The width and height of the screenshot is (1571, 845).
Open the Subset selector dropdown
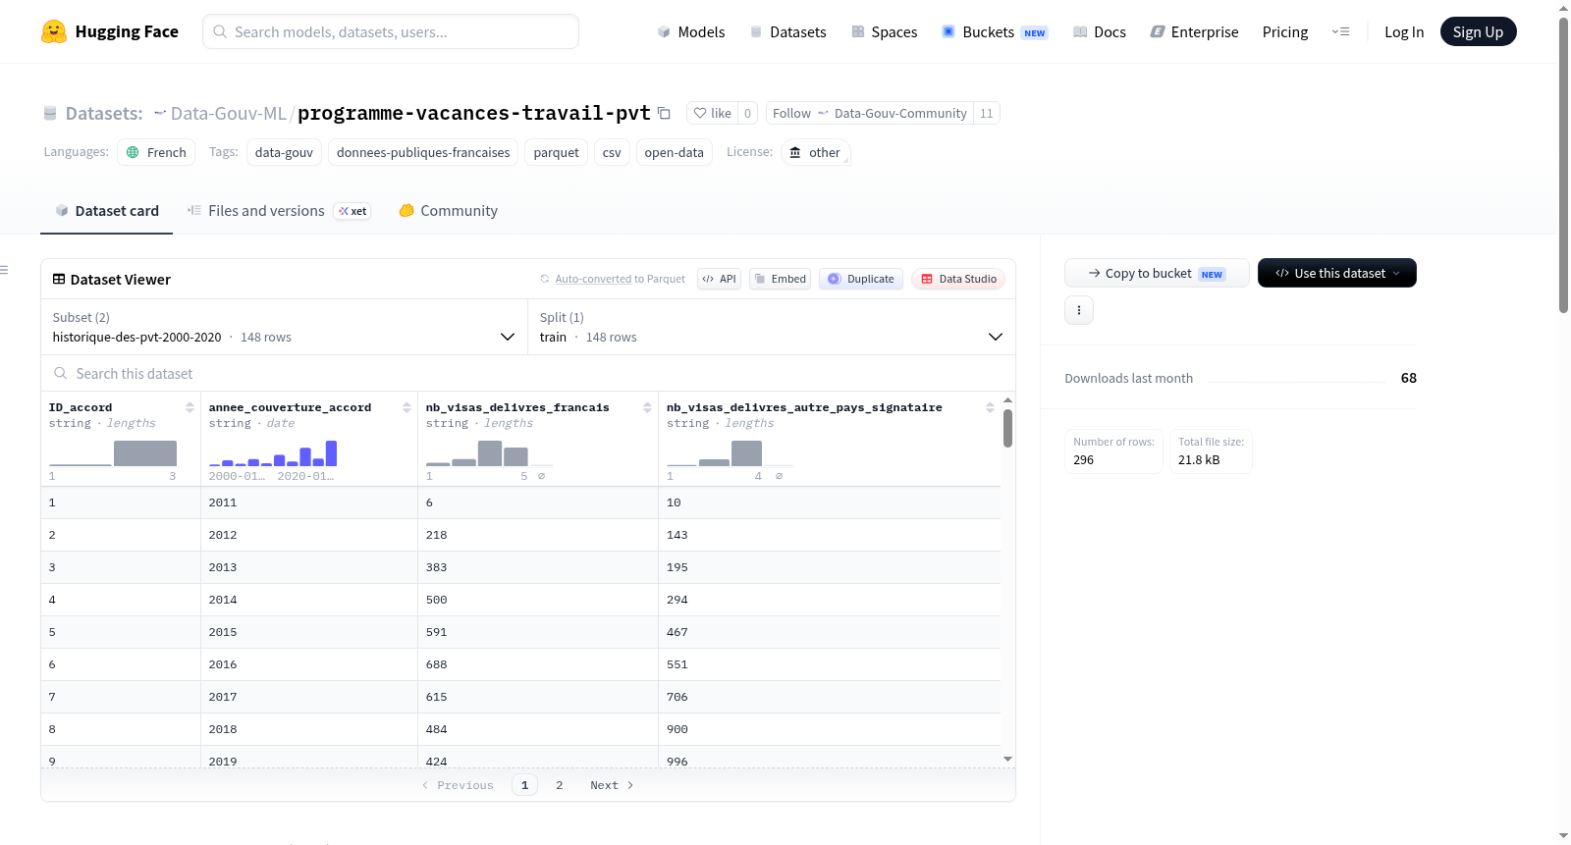(x=284, y=327)
